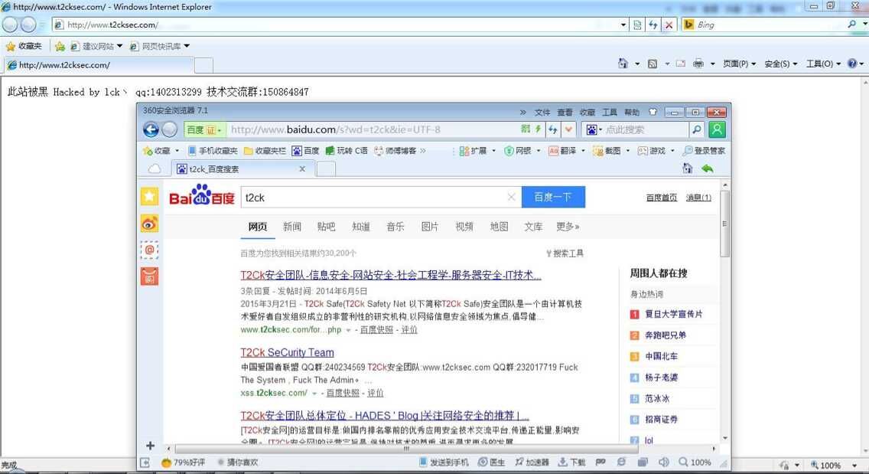Open 360 查看 view menu

point(565,112)
